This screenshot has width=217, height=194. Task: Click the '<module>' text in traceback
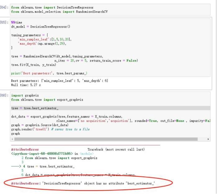click(x=87, y=154)
